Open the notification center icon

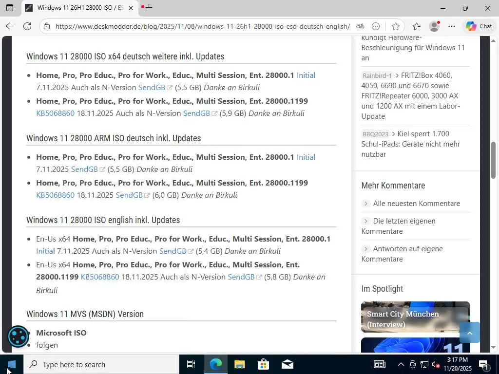(484, 364)
